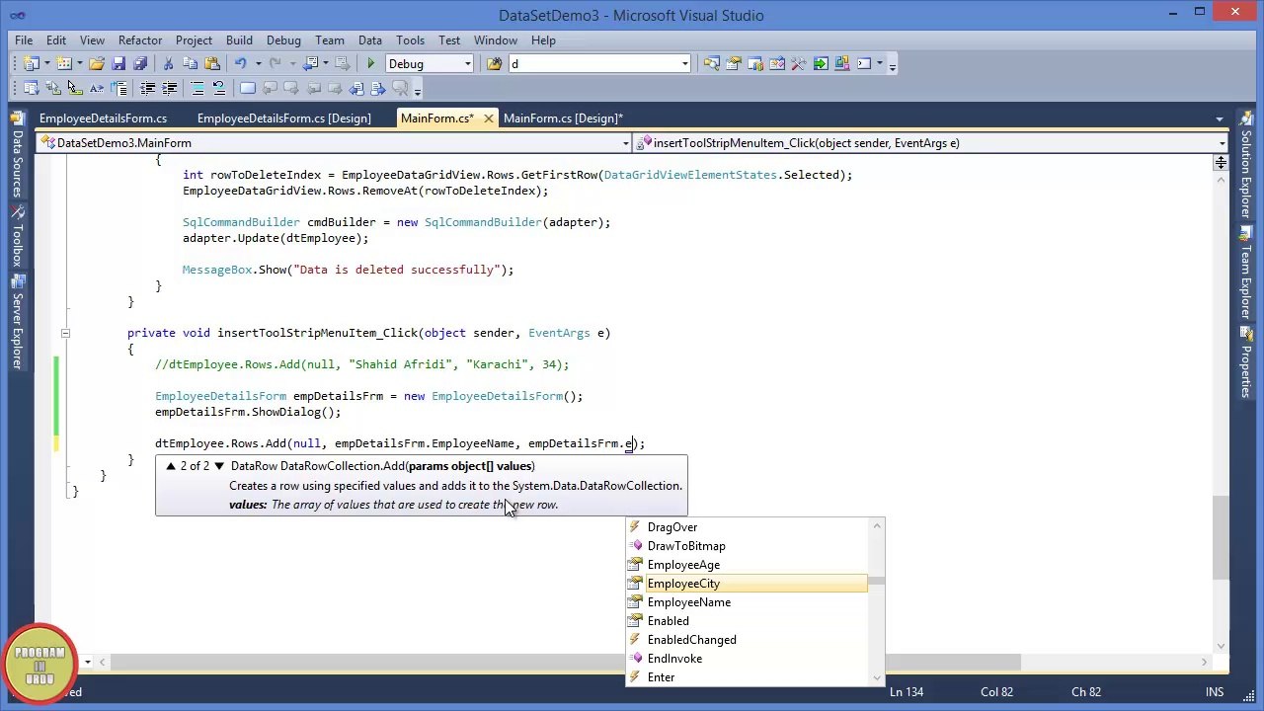Uncomment the selected lines

(219, 89)
